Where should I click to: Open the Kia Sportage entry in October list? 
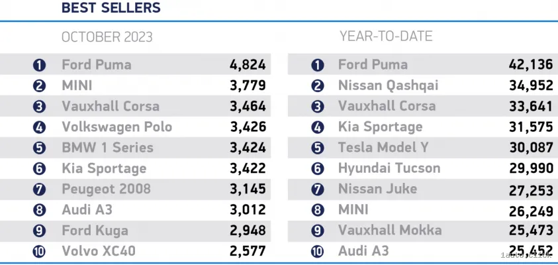click(104, 168)
